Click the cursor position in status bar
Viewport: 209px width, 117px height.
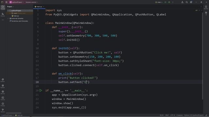pos(162,115)
